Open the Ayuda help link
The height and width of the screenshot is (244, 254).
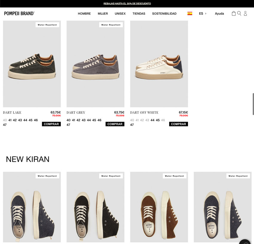click(219, 14)
